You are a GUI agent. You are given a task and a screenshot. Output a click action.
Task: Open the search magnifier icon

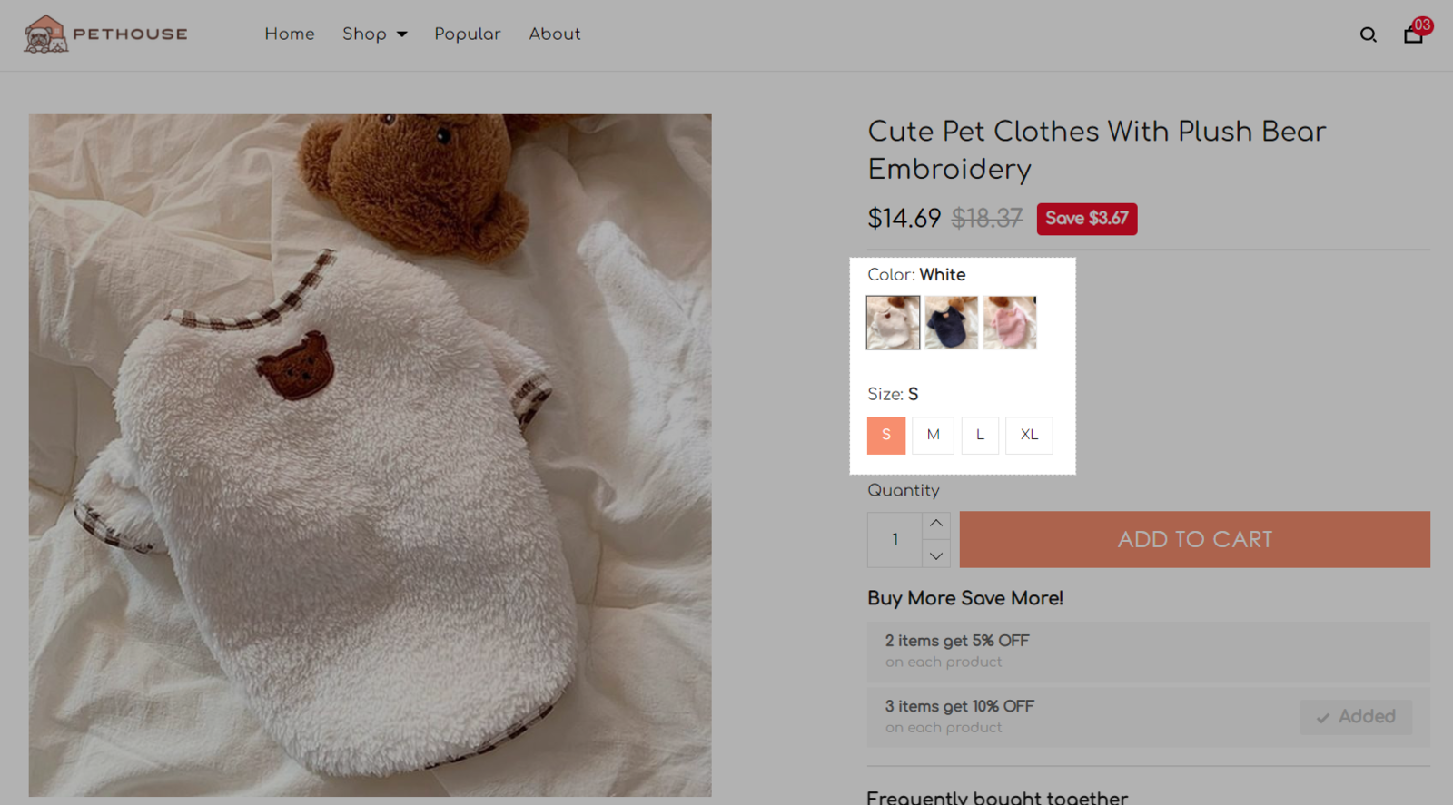[1368, 35]
